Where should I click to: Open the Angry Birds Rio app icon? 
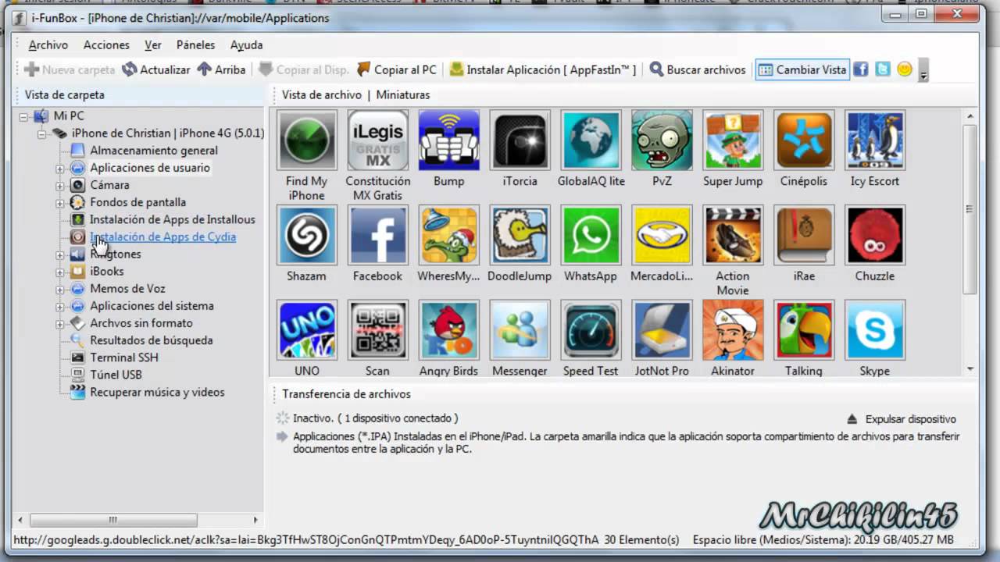click(x=448, y=330)
